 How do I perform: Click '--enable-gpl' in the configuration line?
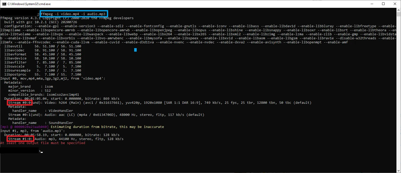[x=47, y=26]
